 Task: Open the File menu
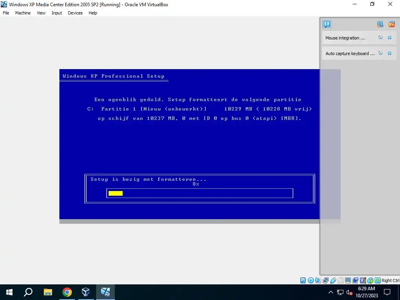coord(6,13)
